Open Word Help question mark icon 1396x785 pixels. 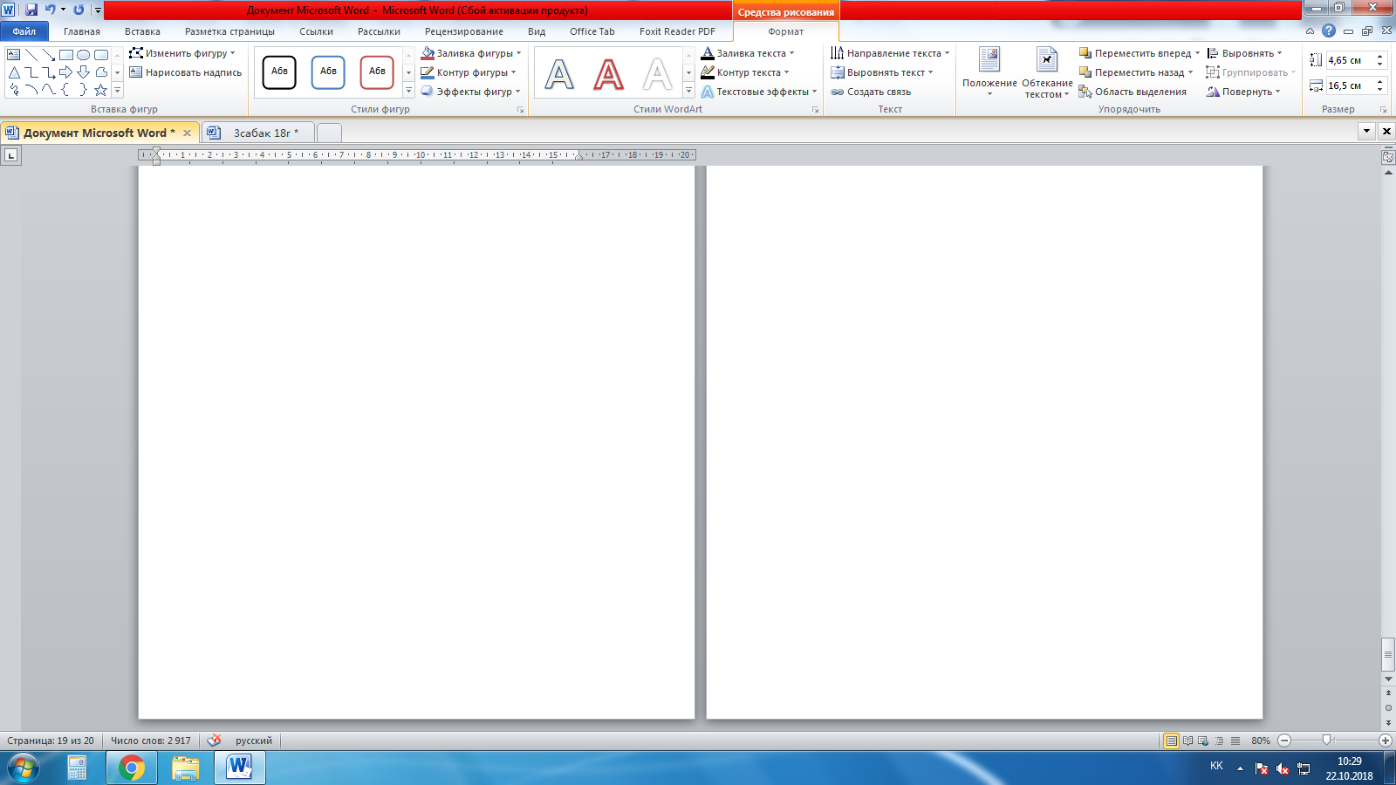1329,31
